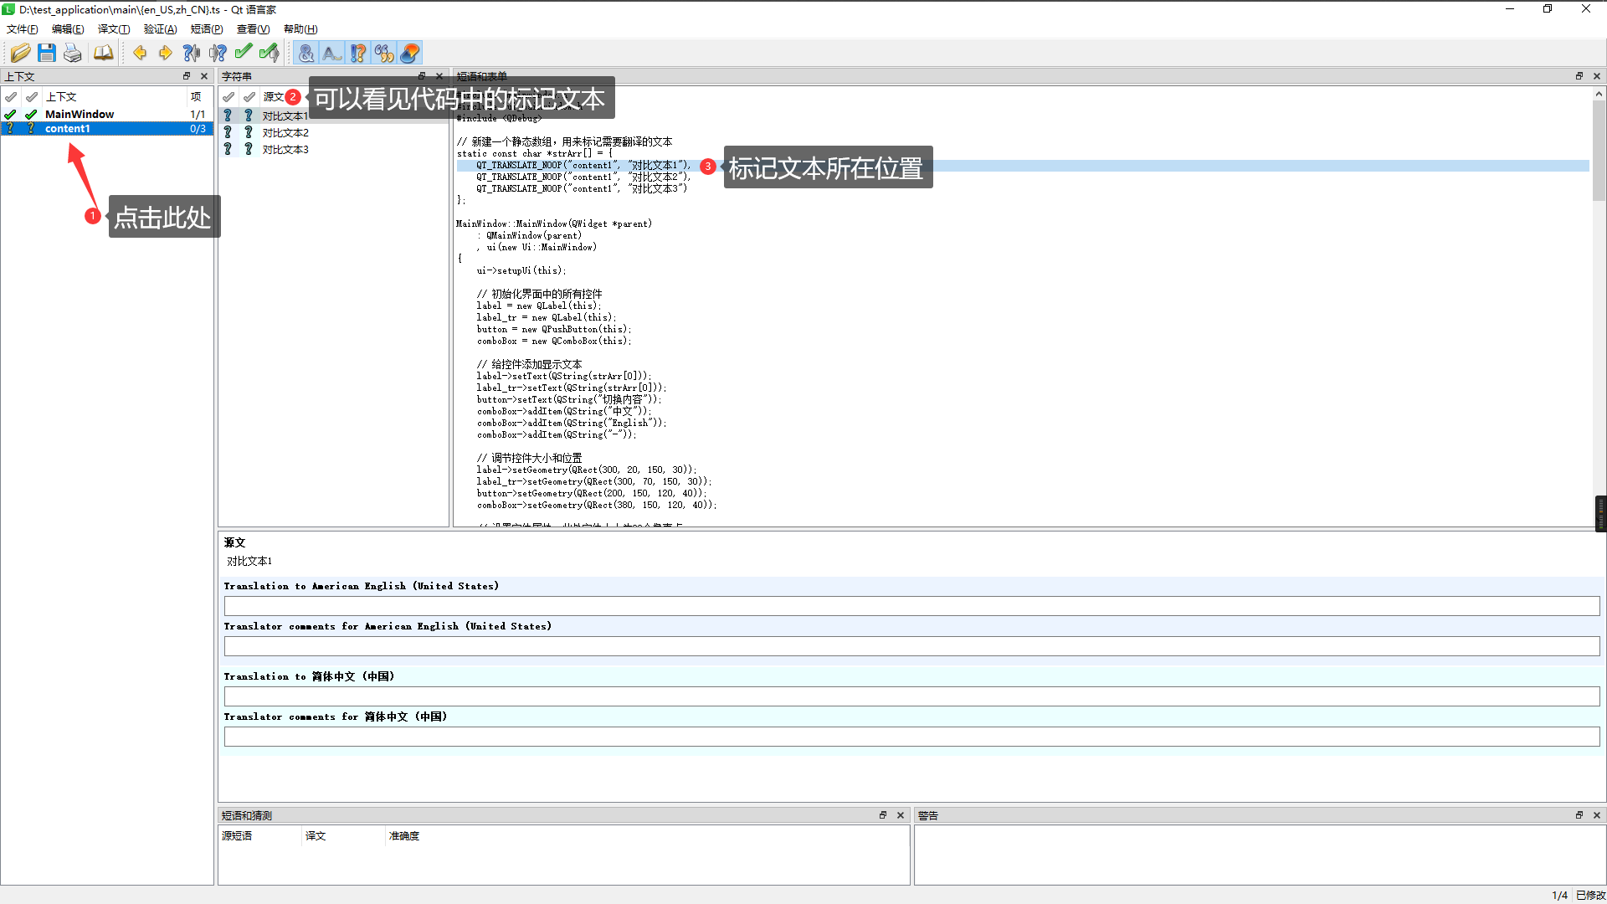1607x904 pixels.
Task: Open the 验证(A) menu
Action: [161, 29]
